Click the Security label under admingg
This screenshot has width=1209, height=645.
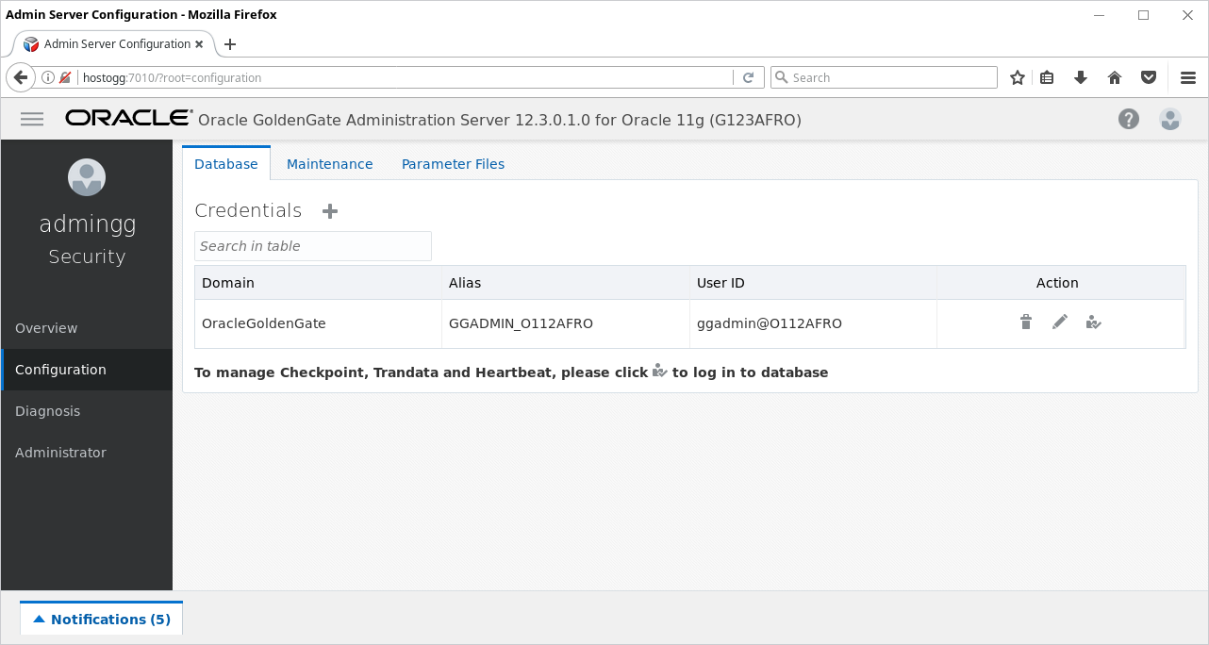click(x=87, y=256)
